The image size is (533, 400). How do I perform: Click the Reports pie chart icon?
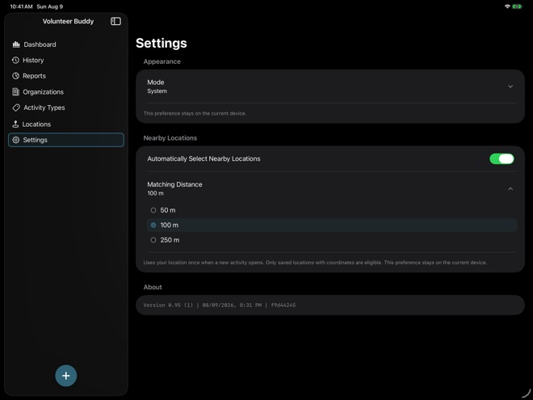tap(15, 76)
